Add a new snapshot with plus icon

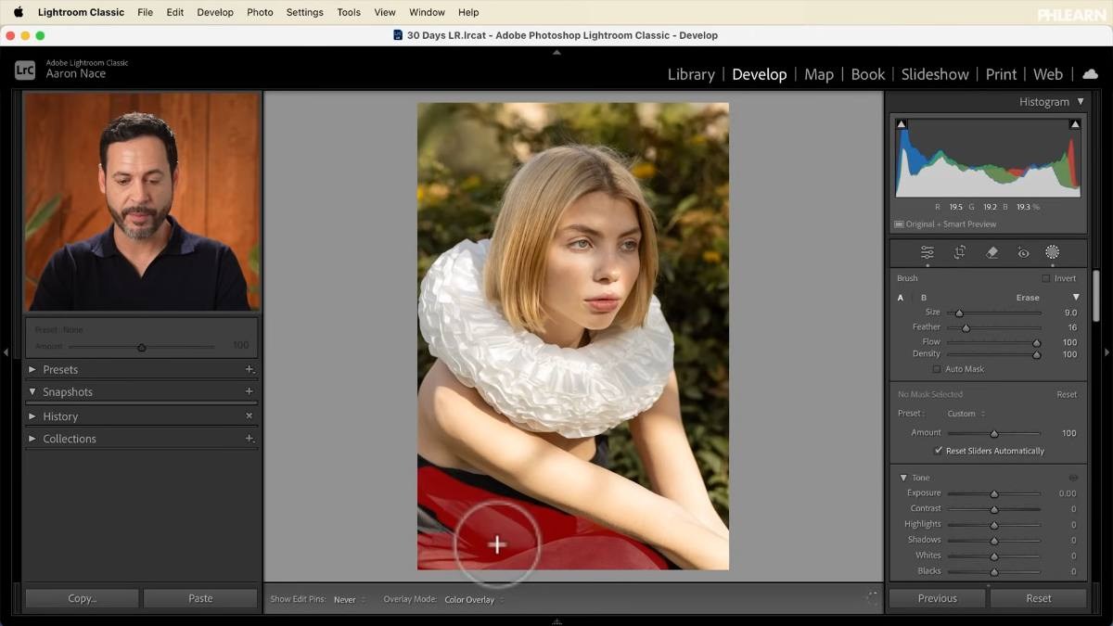pyautogui.click(x=249, y=391)
